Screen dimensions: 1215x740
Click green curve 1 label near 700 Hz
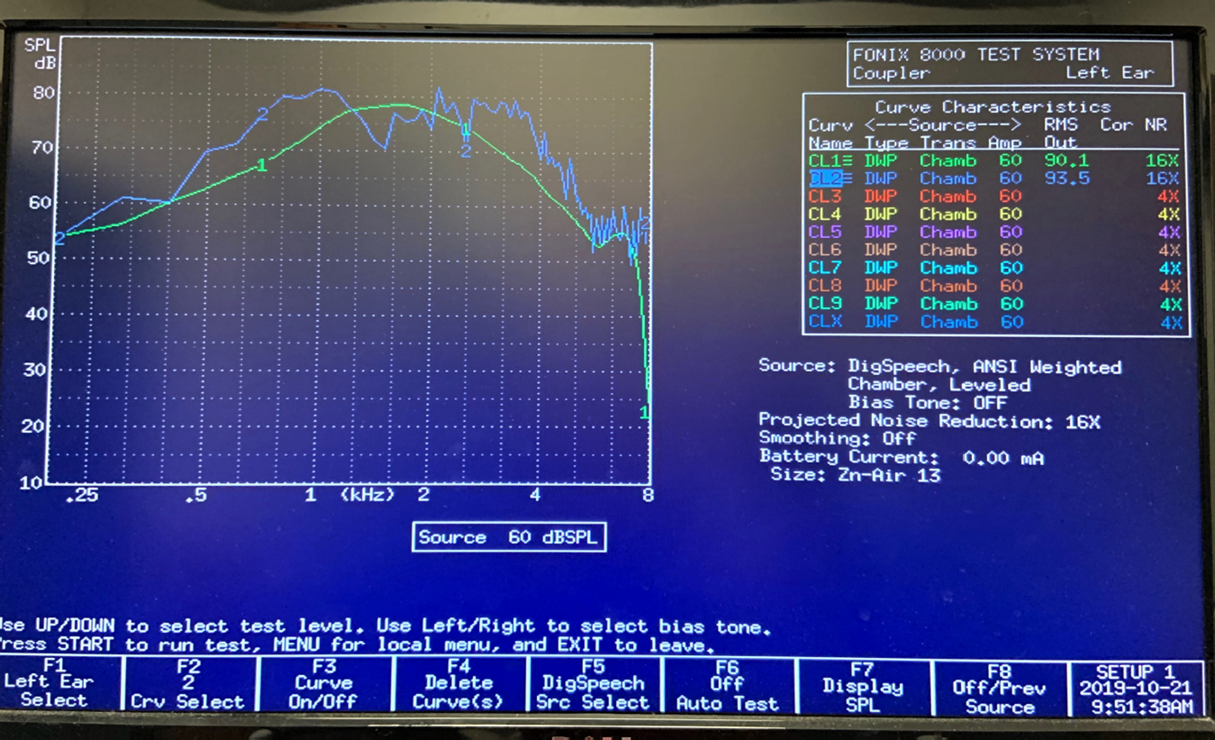pyautogui.click(x=262, y=166)
